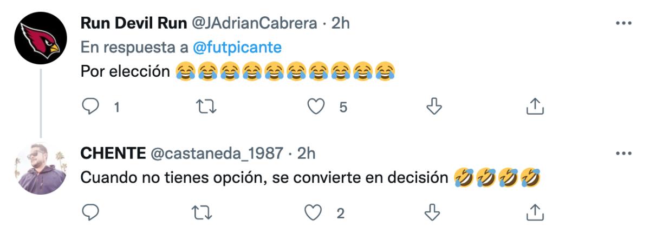Screen dimensions: 650x233
Task: Open the @JAdrianCabrera handle
Action: pos(255,24)
